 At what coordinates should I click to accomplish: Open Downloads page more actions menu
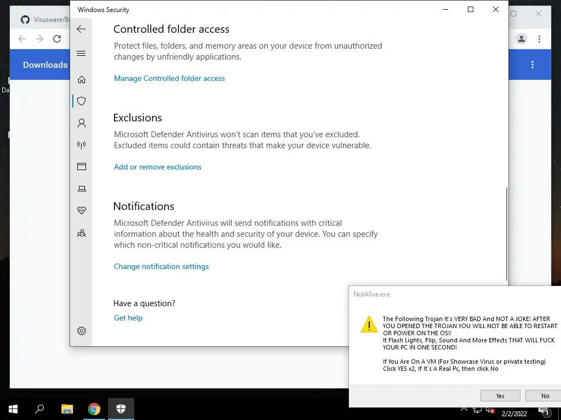[533, 65]
